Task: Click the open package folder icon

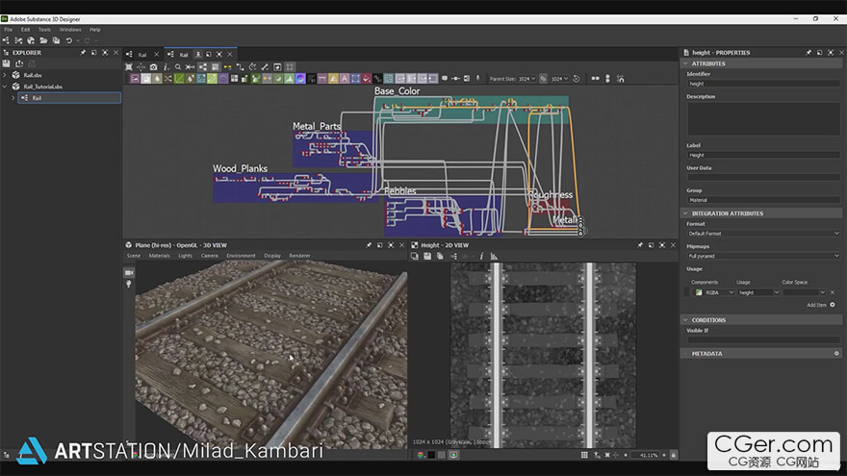Action: coord(43,40)
